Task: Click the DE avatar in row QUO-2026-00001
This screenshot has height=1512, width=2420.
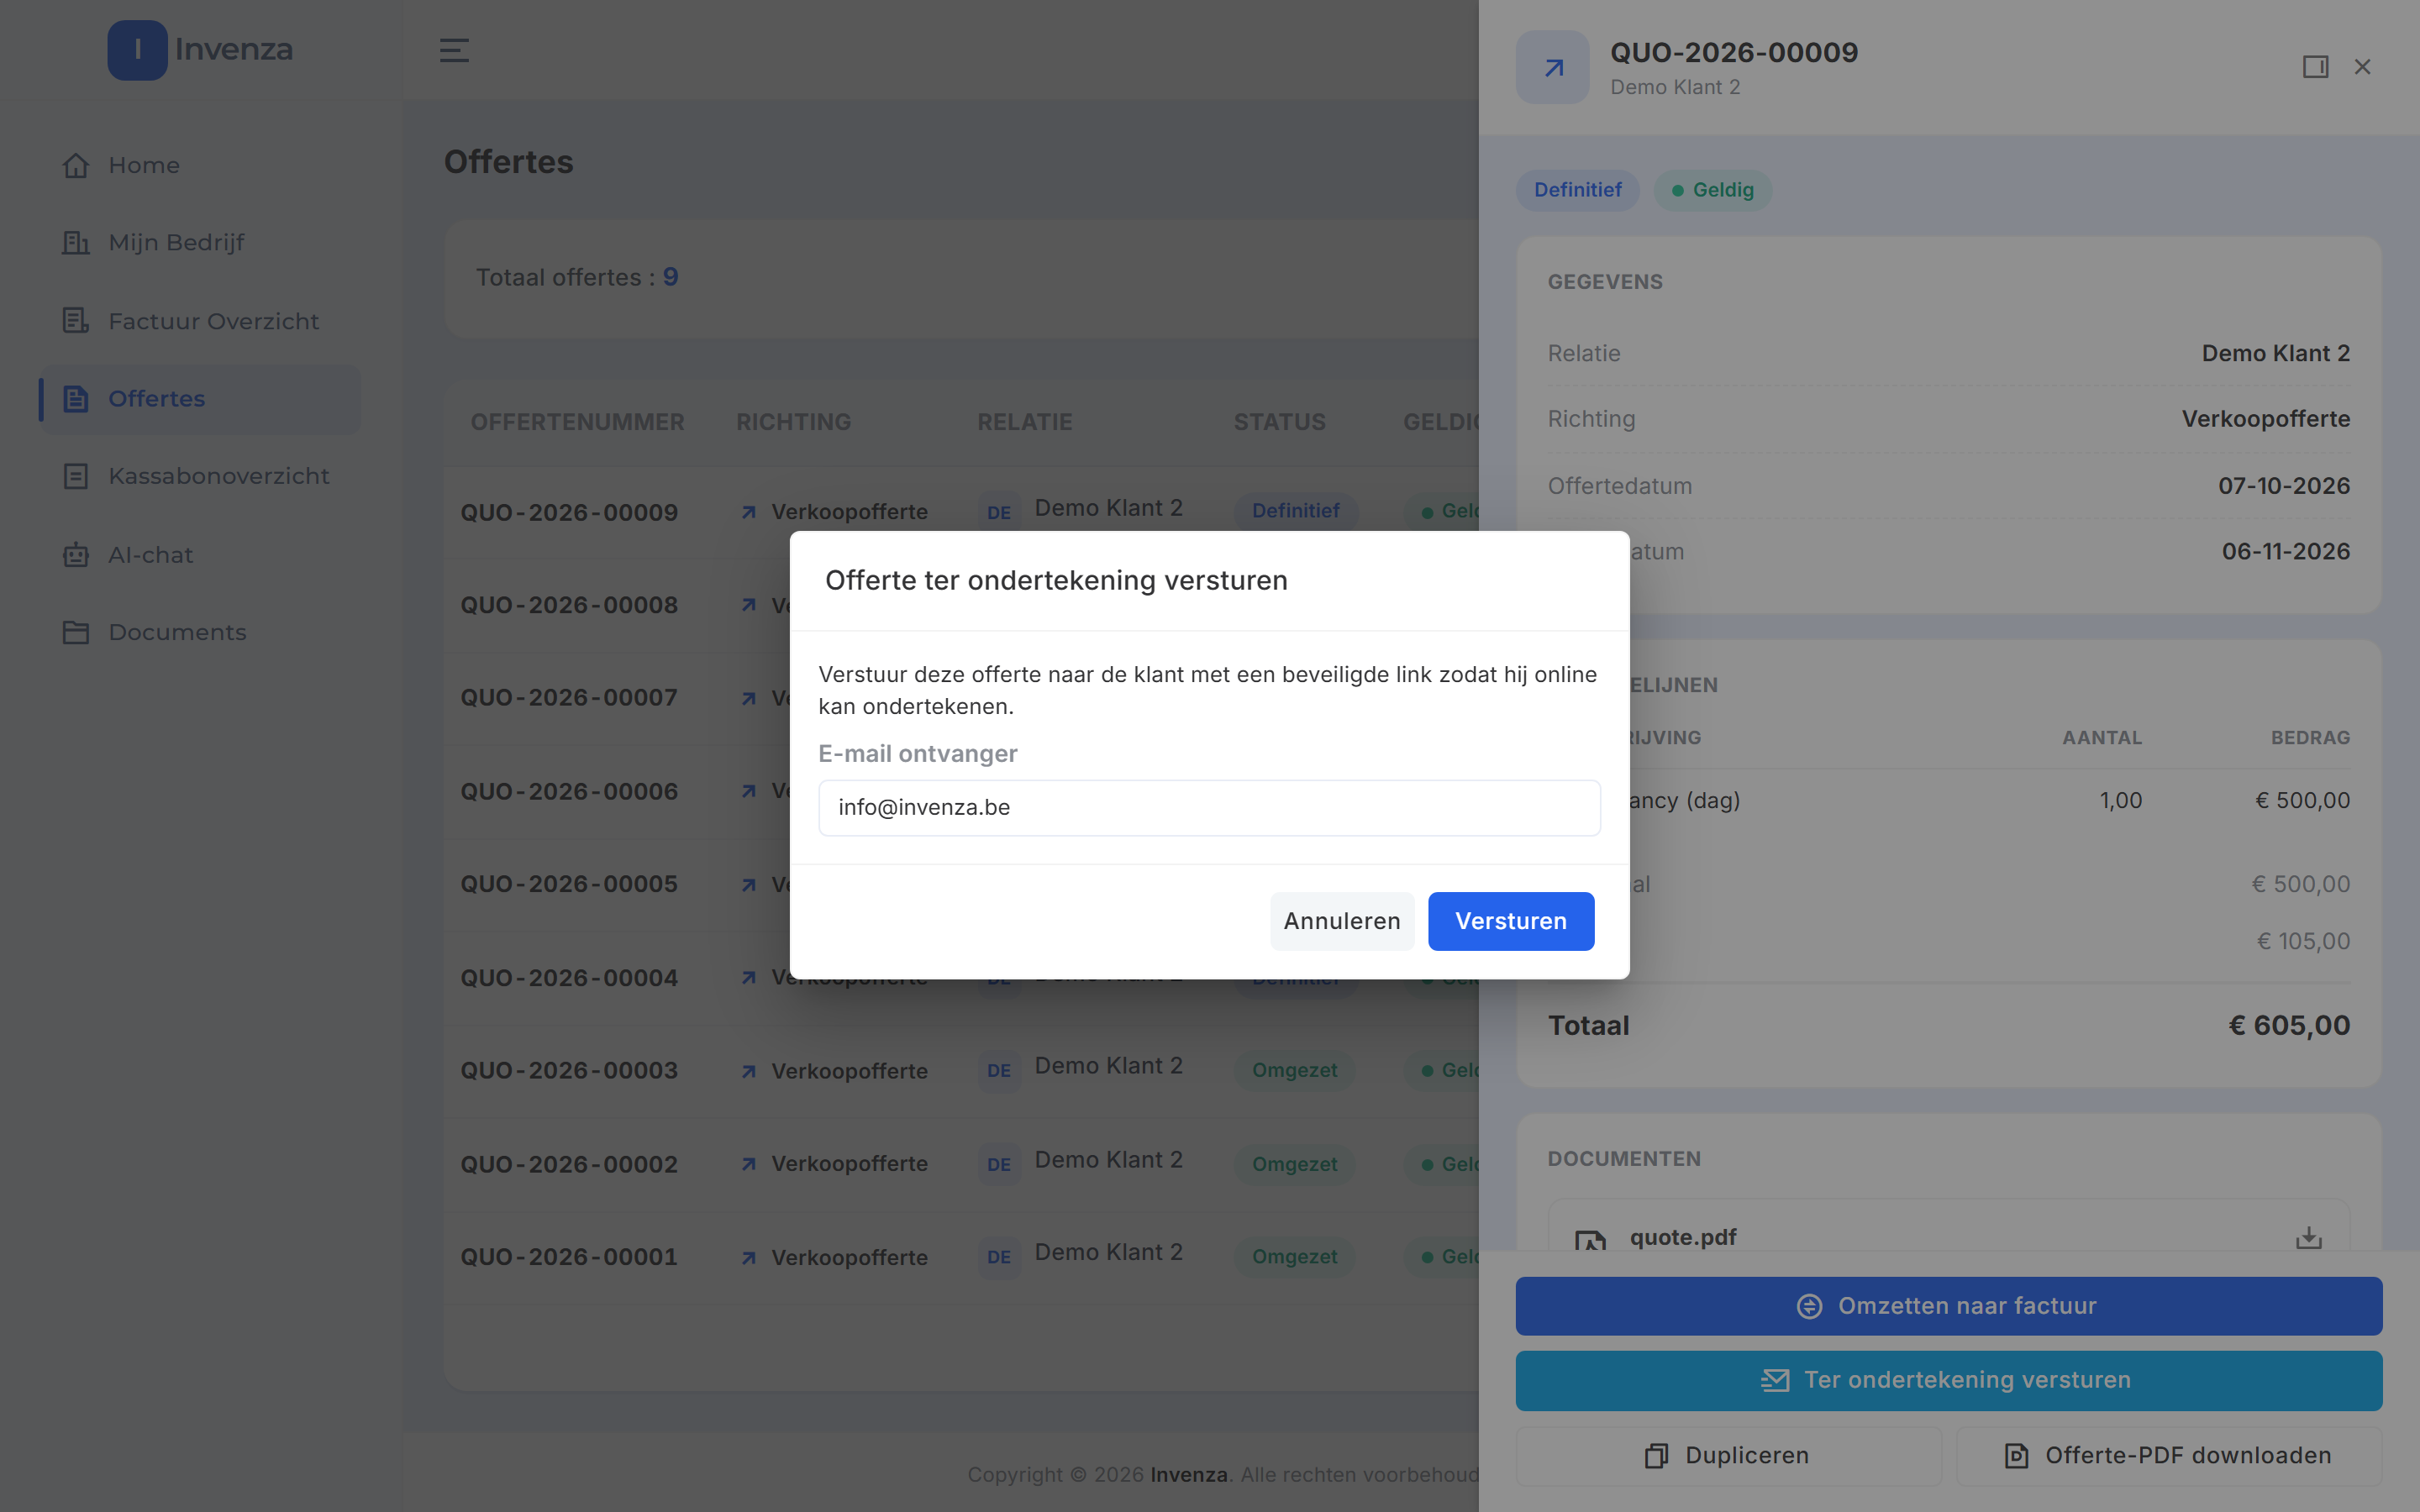Action: 998,1257
